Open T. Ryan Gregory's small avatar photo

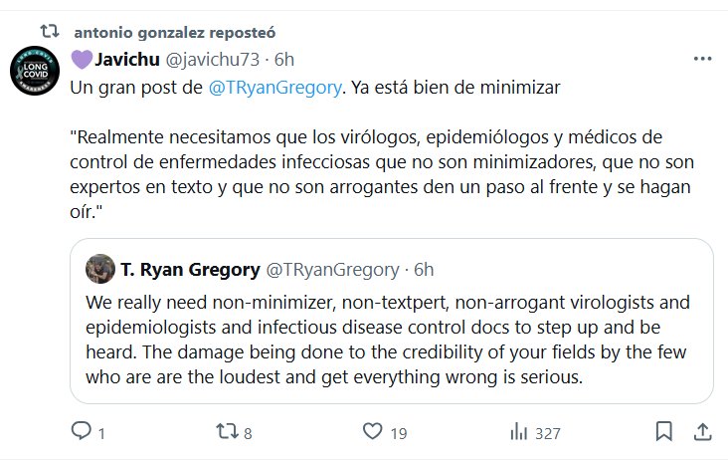(99, 269)
